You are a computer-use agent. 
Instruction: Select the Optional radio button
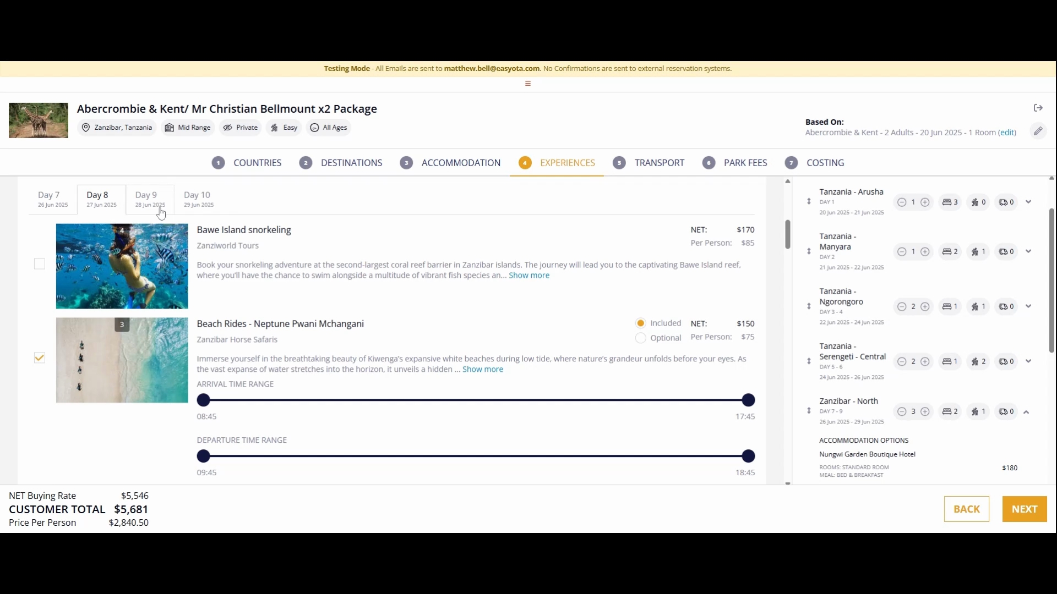(x=640, y=338)
